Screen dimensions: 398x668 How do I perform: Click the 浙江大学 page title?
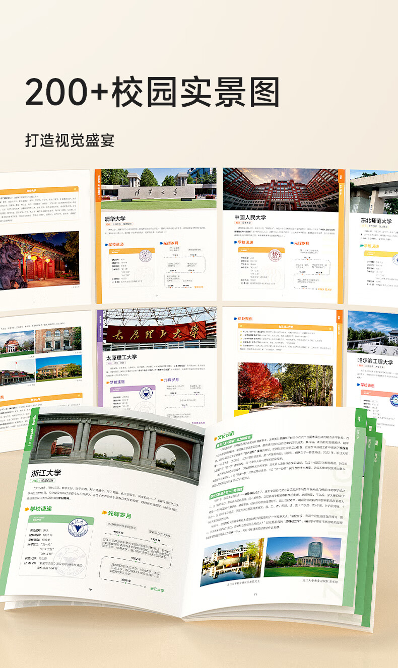pyautogui.click(x=46, y=473)
